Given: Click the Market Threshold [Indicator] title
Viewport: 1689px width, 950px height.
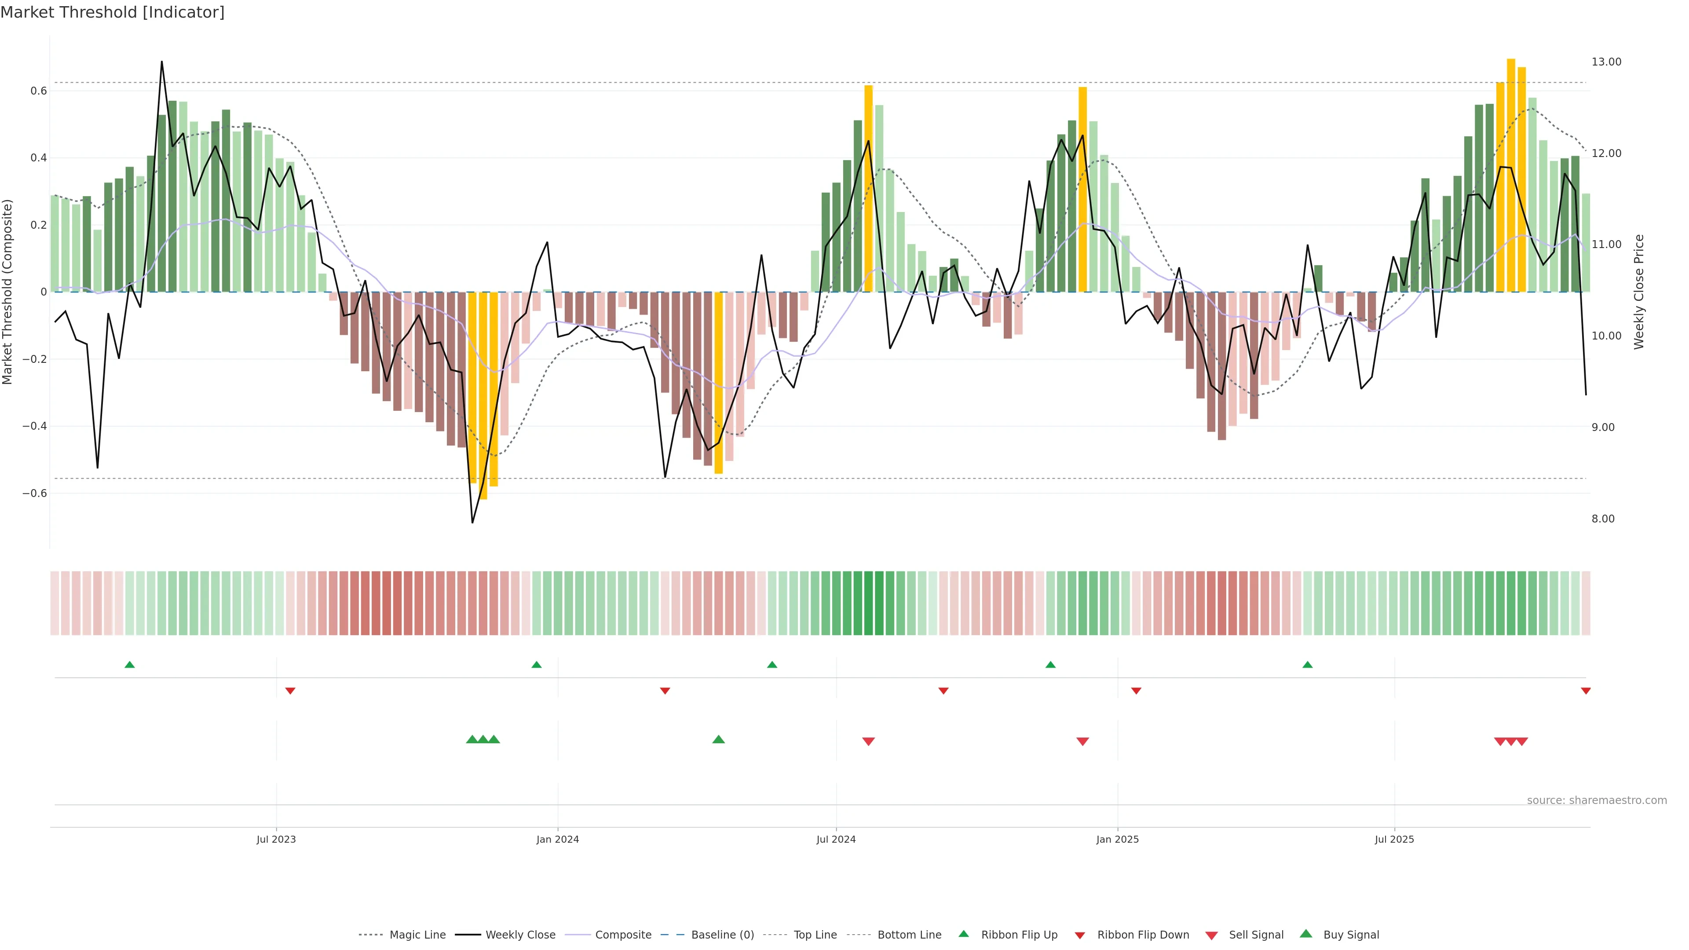Looking at the screenshot, I should point(112,12).
